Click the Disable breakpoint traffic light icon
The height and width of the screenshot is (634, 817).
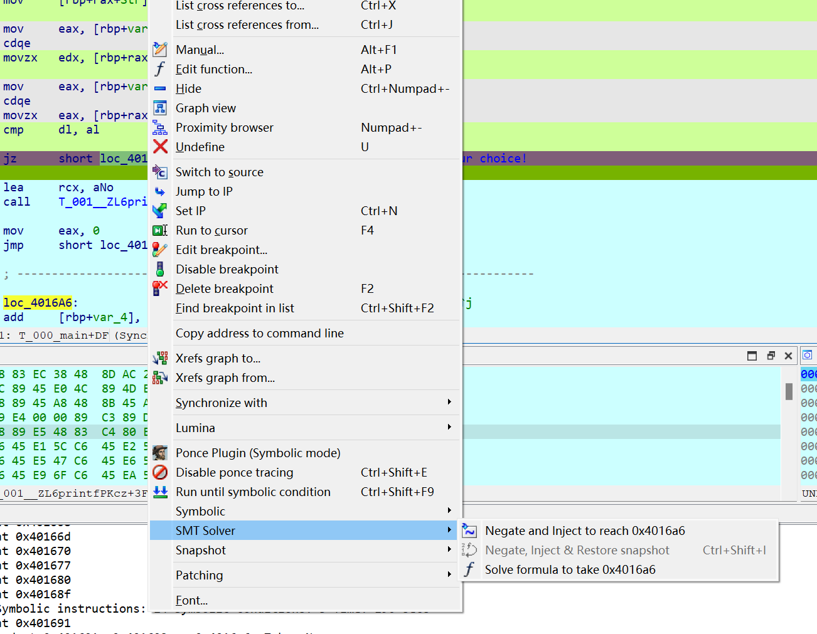[160, 269]
